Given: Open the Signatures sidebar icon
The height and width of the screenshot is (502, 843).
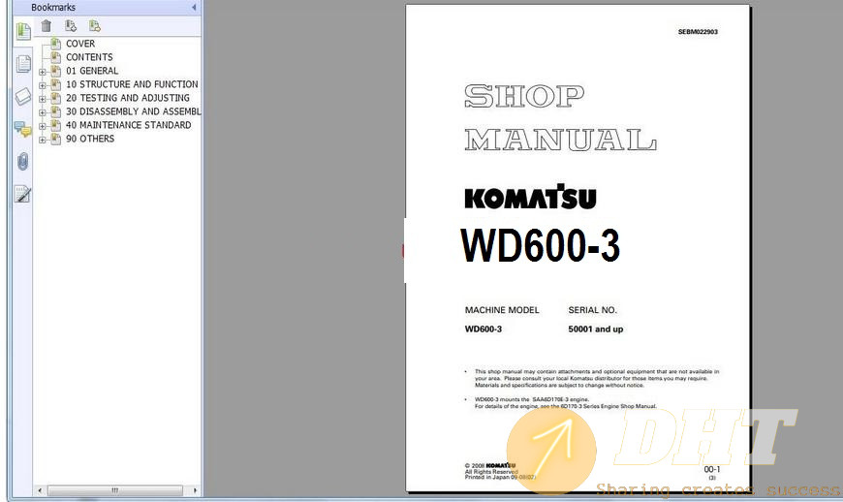Looking at the screenshot, I should point(23,194).
